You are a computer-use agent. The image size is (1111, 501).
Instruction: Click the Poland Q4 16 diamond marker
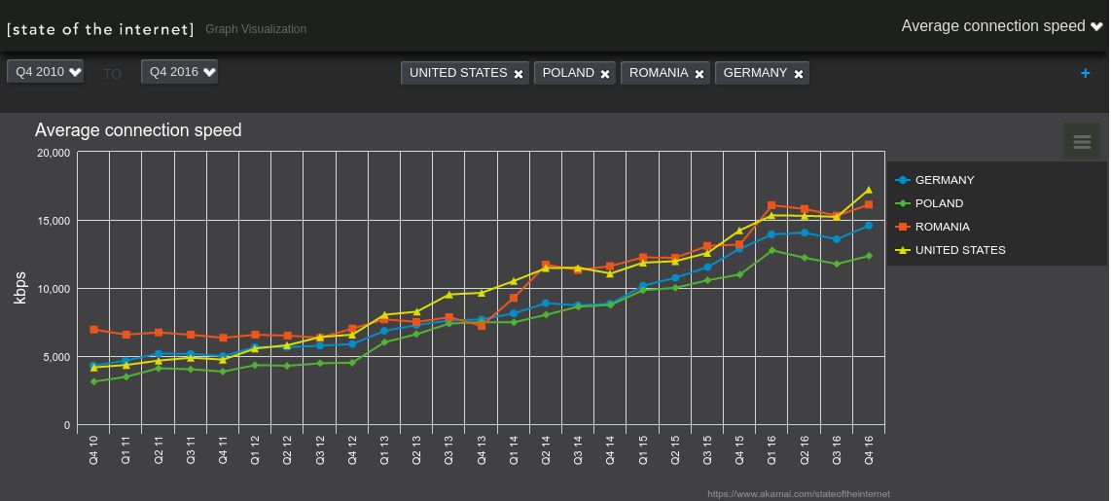click(868, 256)
